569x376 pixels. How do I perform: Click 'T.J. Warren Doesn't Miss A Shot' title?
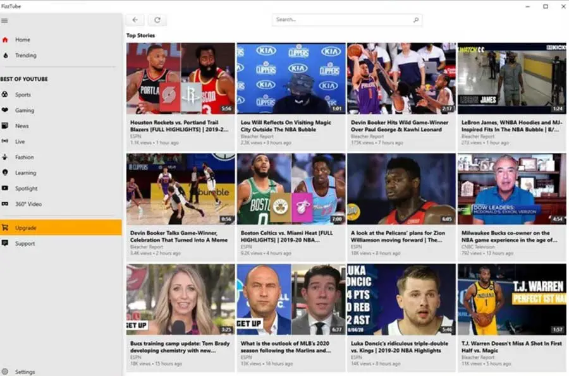click(511, 347)
